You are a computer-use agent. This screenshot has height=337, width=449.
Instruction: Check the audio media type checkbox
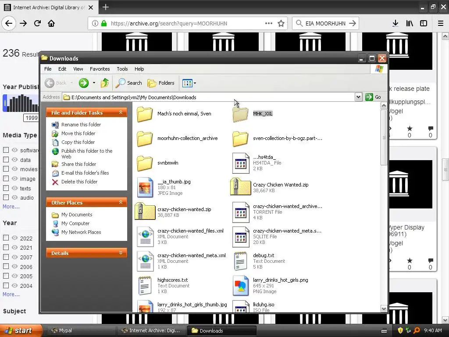[x=6, y=197]
